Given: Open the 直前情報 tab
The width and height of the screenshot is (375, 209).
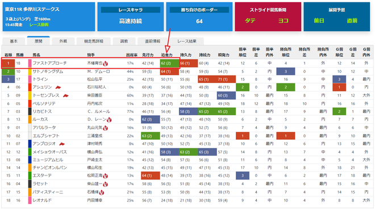Looking at the screenshot, I should 153,41.
